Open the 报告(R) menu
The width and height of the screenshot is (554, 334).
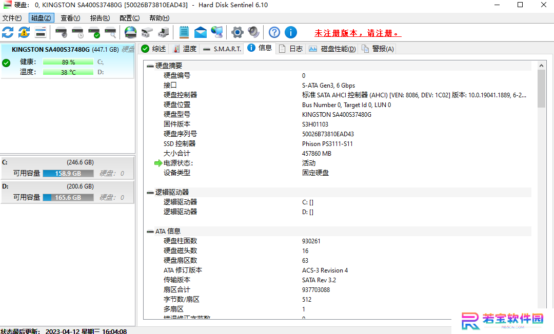[x=100, y=18]
